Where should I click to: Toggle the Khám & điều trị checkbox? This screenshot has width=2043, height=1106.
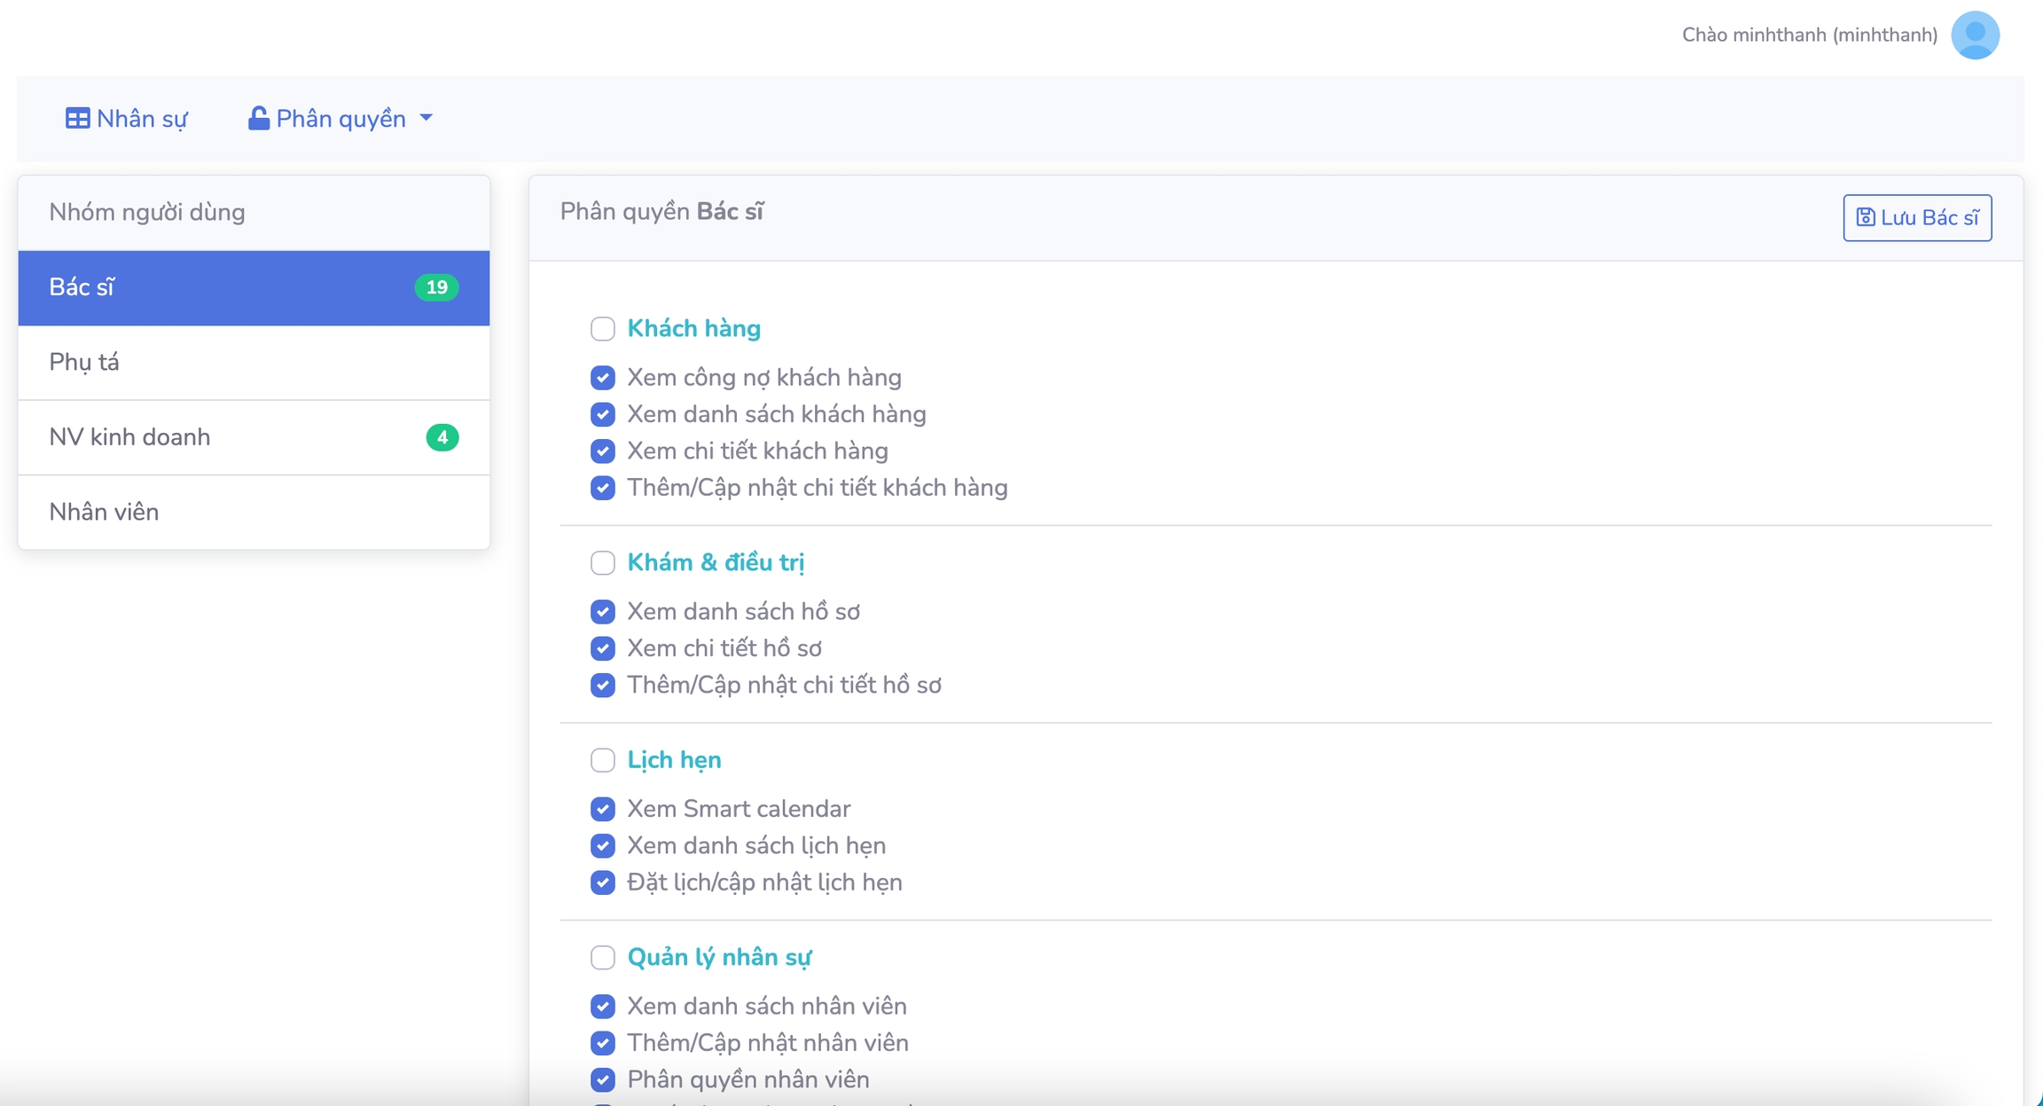[x=603, y=563]
